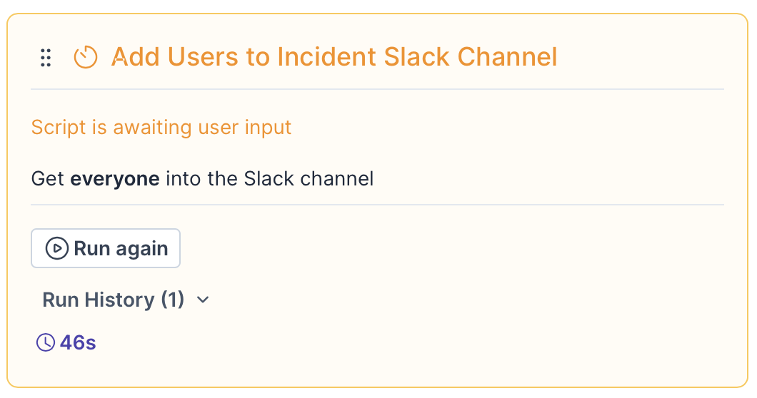
Task: Click the Get everyone into the Slack channel description
Action: (202, 178)
